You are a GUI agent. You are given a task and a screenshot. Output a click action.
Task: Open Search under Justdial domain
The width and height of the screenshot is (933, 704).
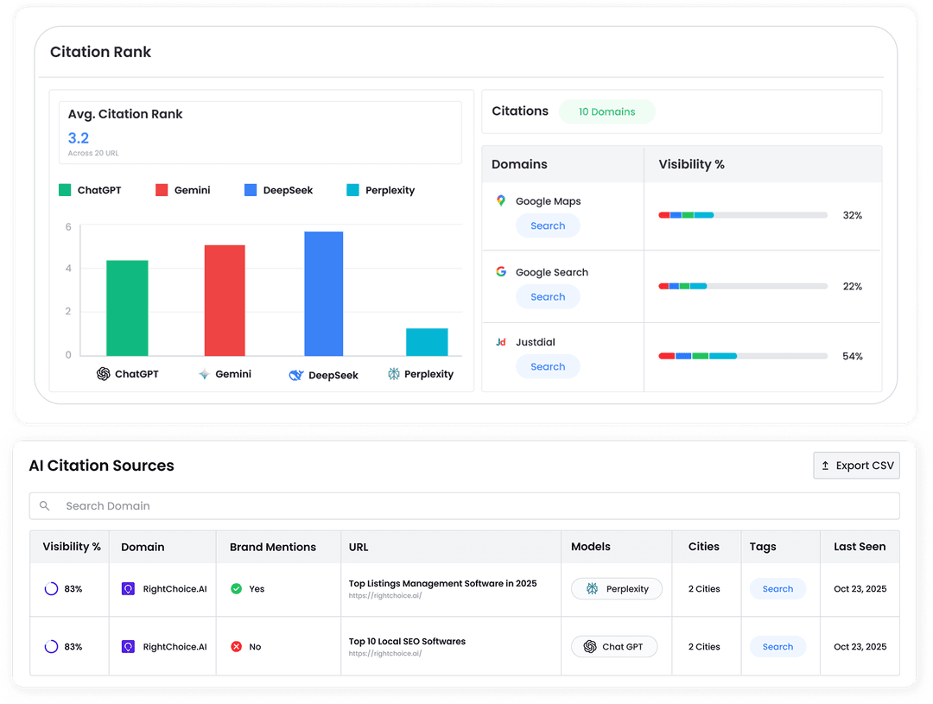click(548, 366)
